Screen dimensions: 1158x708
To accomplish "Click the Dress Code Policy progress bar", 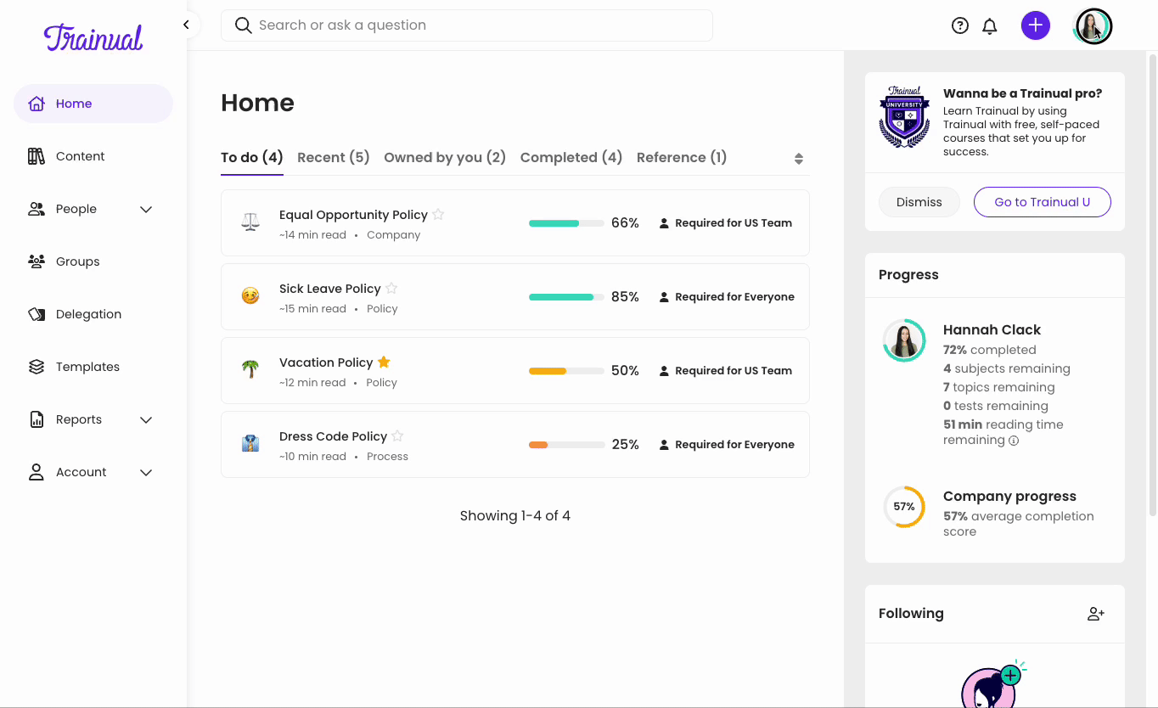I will pos(566,444).
